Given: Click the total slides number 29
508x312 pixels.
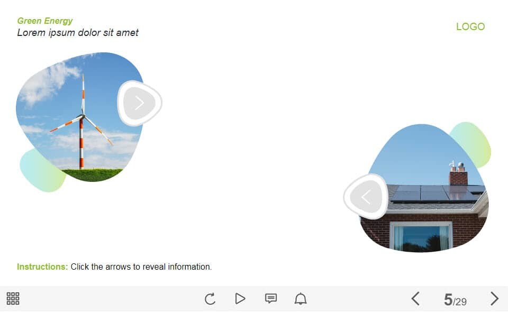Looking at the screenshot, I should 461,301.
